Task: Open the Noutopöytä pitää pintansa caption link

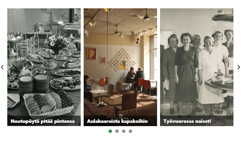Action: [x=43, y=121]
